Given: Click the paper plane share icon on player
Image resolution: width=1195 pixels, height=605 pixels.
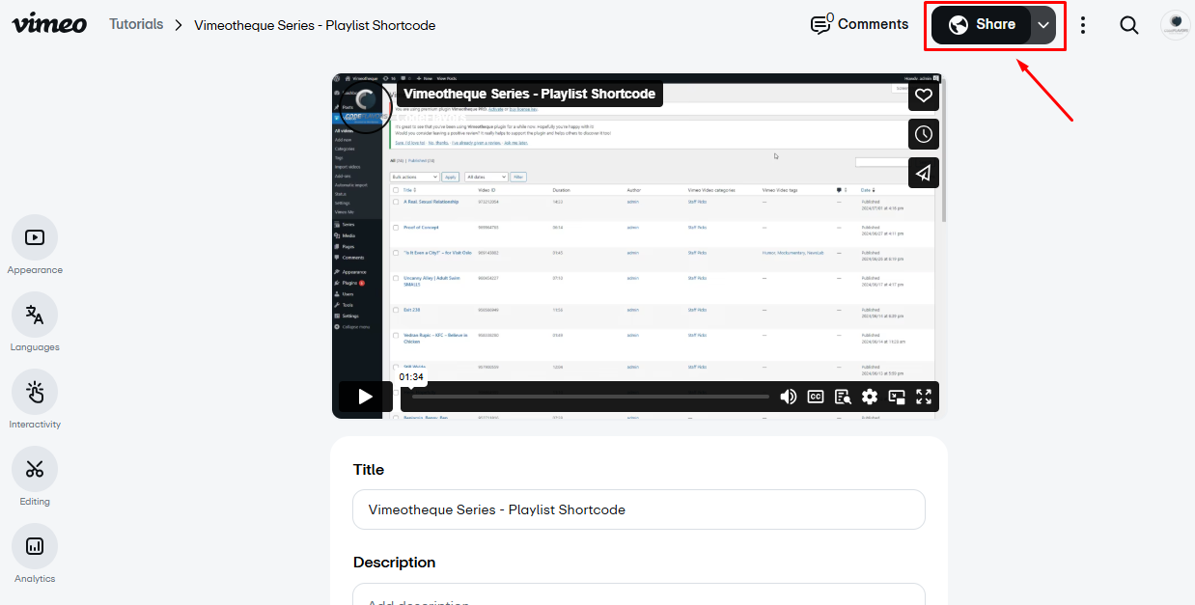Looking at the screenshot, I should pos(924,172).
